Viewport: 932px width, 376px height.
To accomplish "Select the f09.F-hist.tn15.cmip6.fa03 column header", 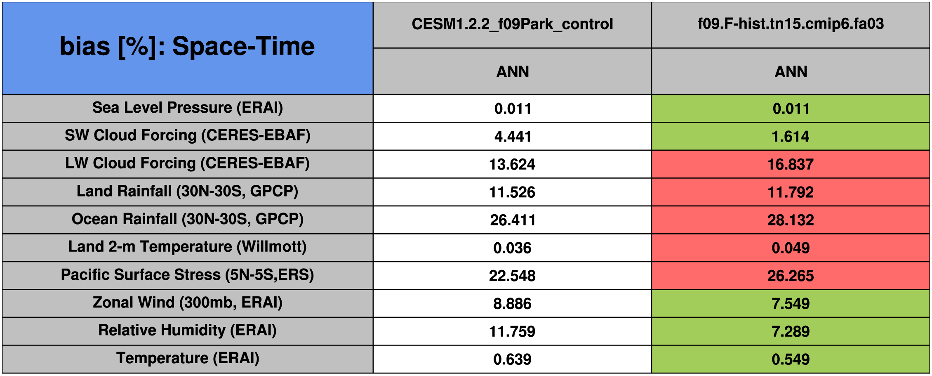I will coord(791,25).
